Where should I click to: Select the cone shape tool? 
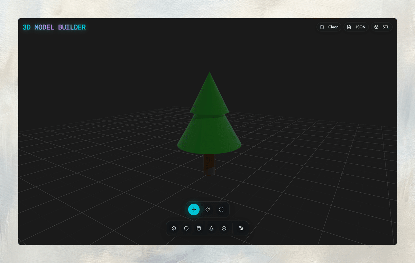211,228
